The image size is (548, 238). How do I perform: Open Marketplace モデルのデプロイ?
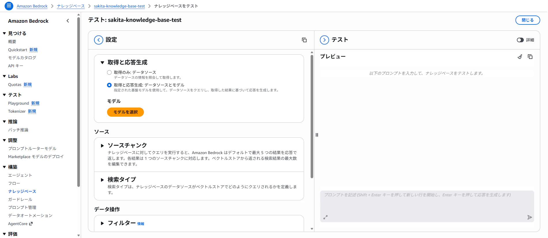click(x=36, y=157)
